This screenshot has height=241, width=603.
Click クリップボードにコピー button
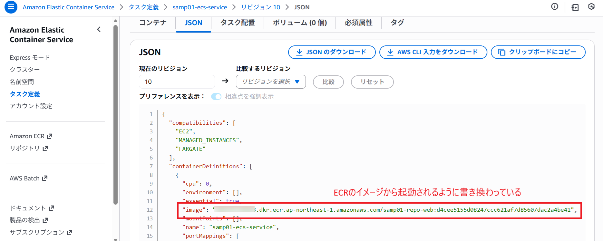[538, 52]
